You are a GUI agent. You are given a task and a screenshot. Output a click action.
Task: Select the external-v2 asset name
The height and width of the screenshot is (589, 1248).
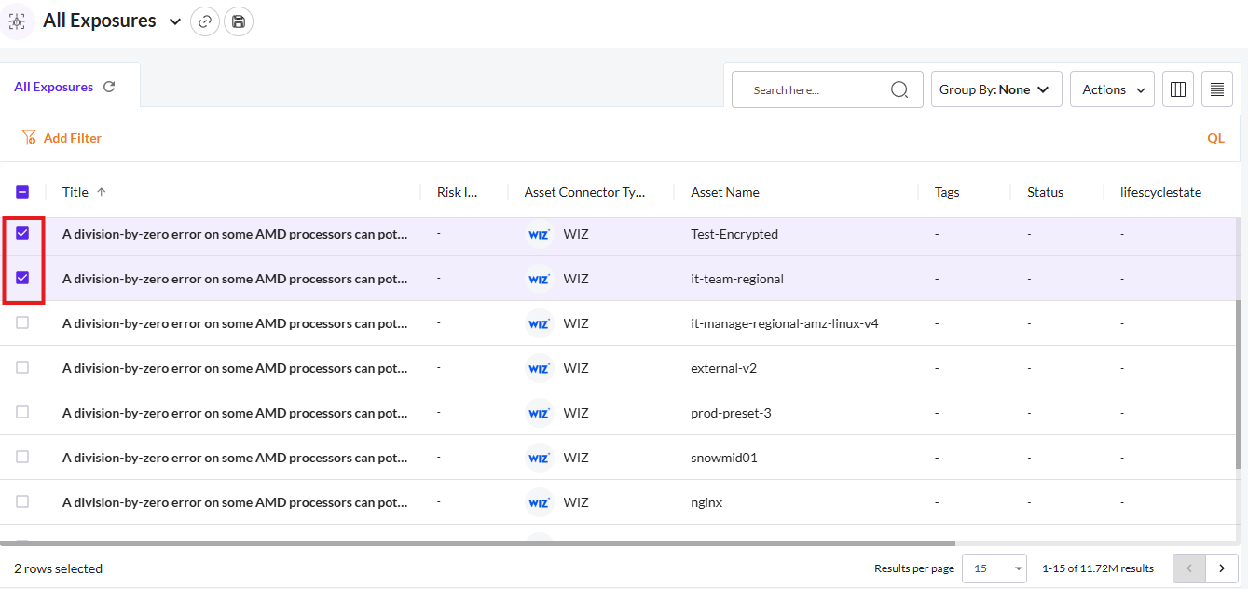tap(724, 368)
